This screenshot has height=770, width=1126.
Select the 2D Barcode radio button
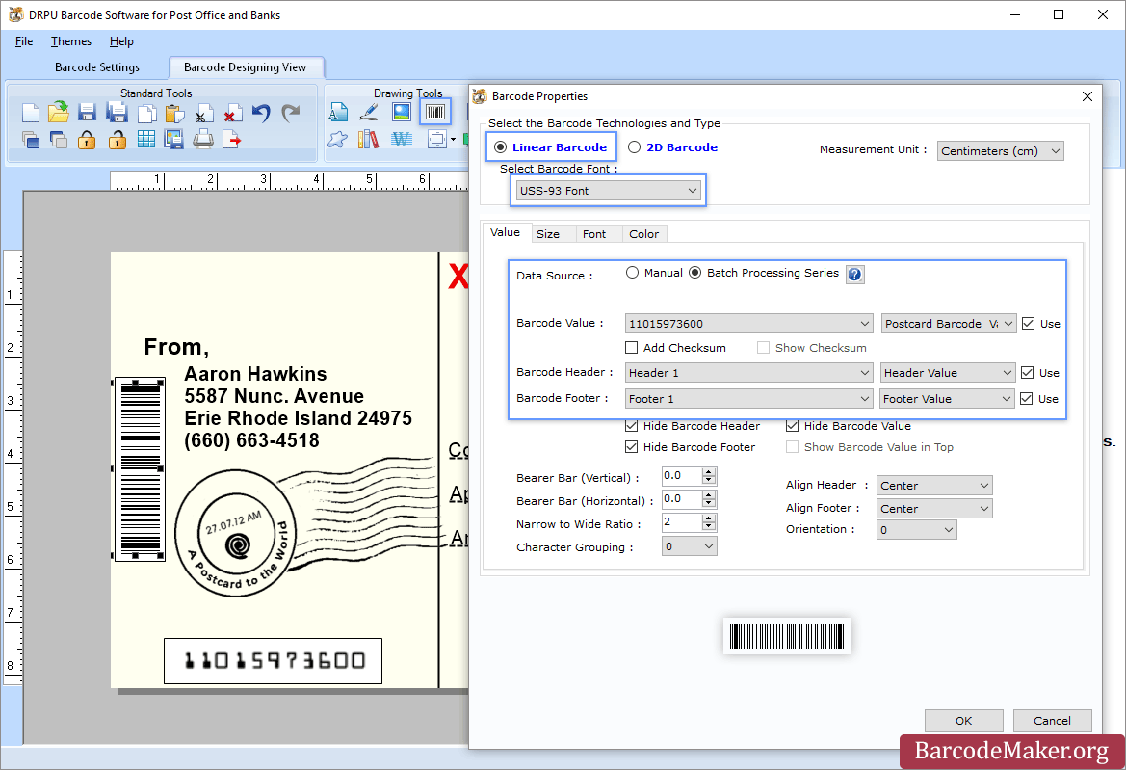634,147
